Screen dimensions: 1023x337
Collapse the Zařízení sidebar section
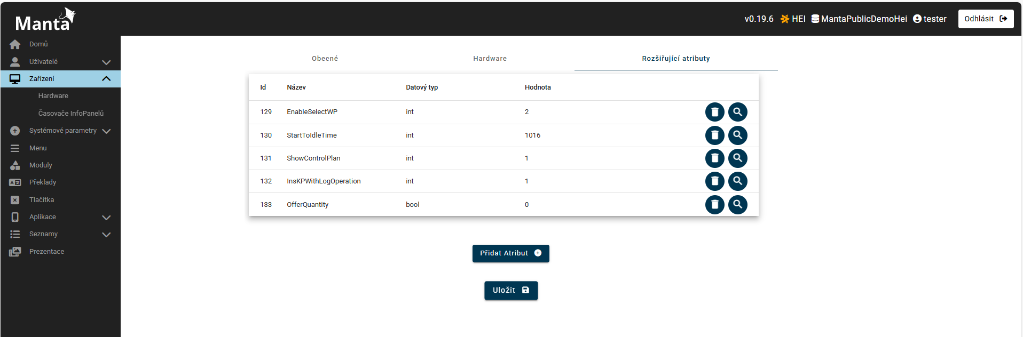coord(106,79)
